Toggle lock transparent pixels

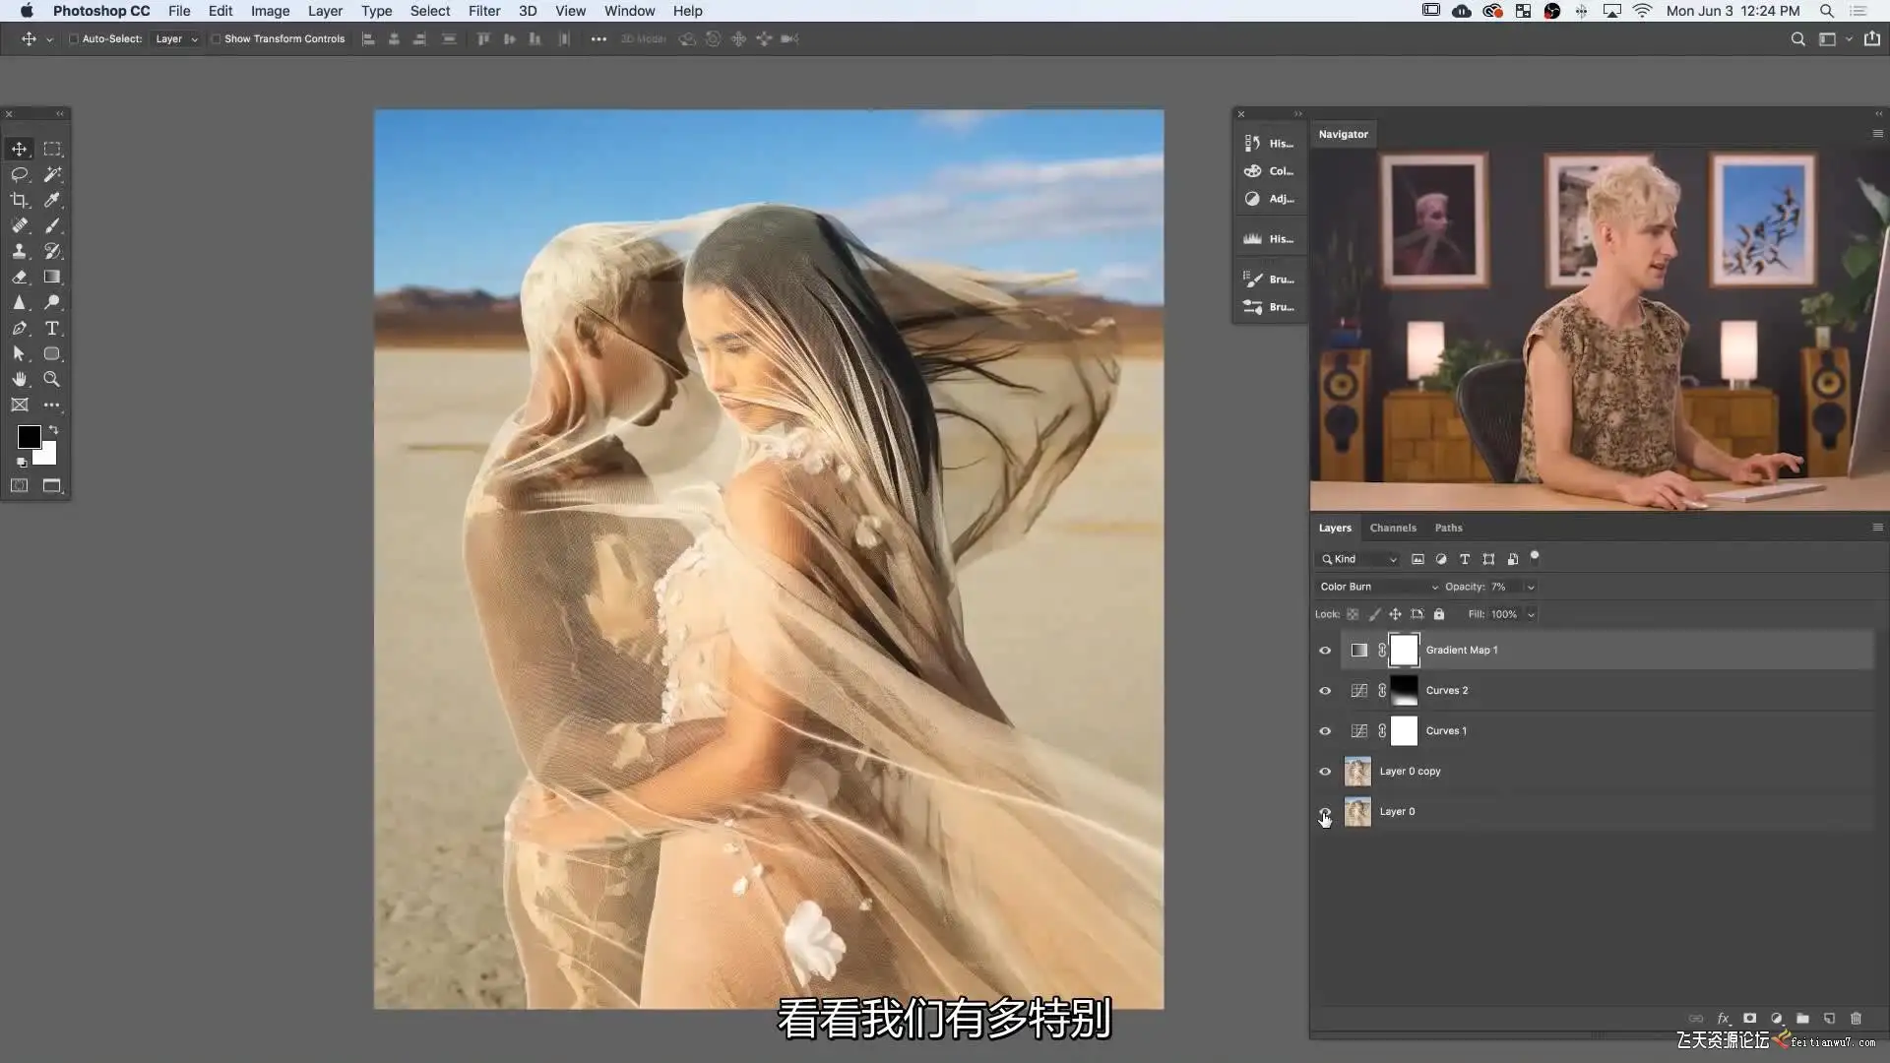[x=1353, y=614]
